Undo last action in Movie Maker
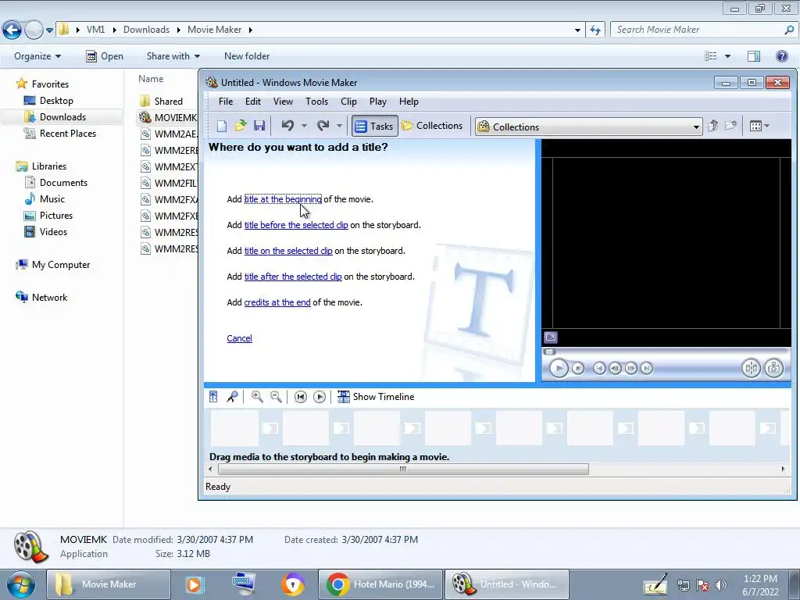This screenshot has height=600, width=800. [287, 126]
